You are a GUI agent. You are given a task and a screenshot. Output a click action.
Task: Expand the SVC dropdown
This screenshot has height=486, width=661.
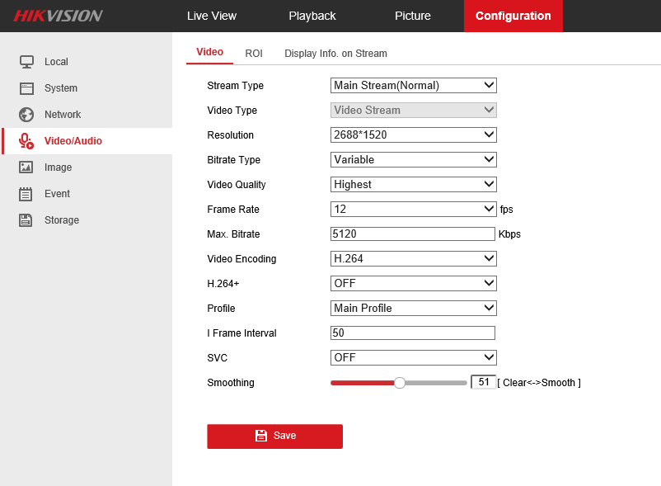(x=413, y=357)
